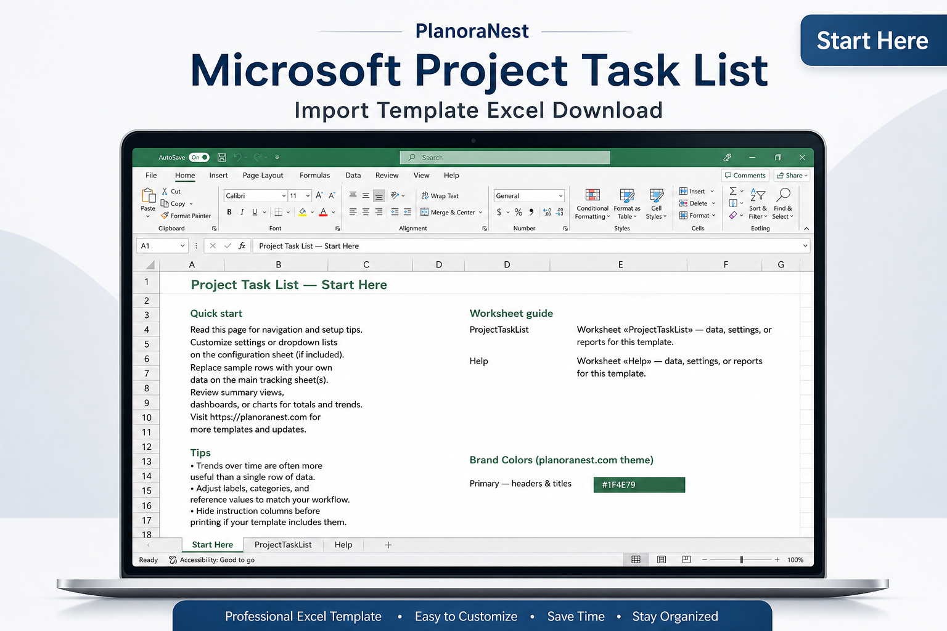
Task: Toggle bottom align button
Action: pyautogui.click(x=379, y=196)
